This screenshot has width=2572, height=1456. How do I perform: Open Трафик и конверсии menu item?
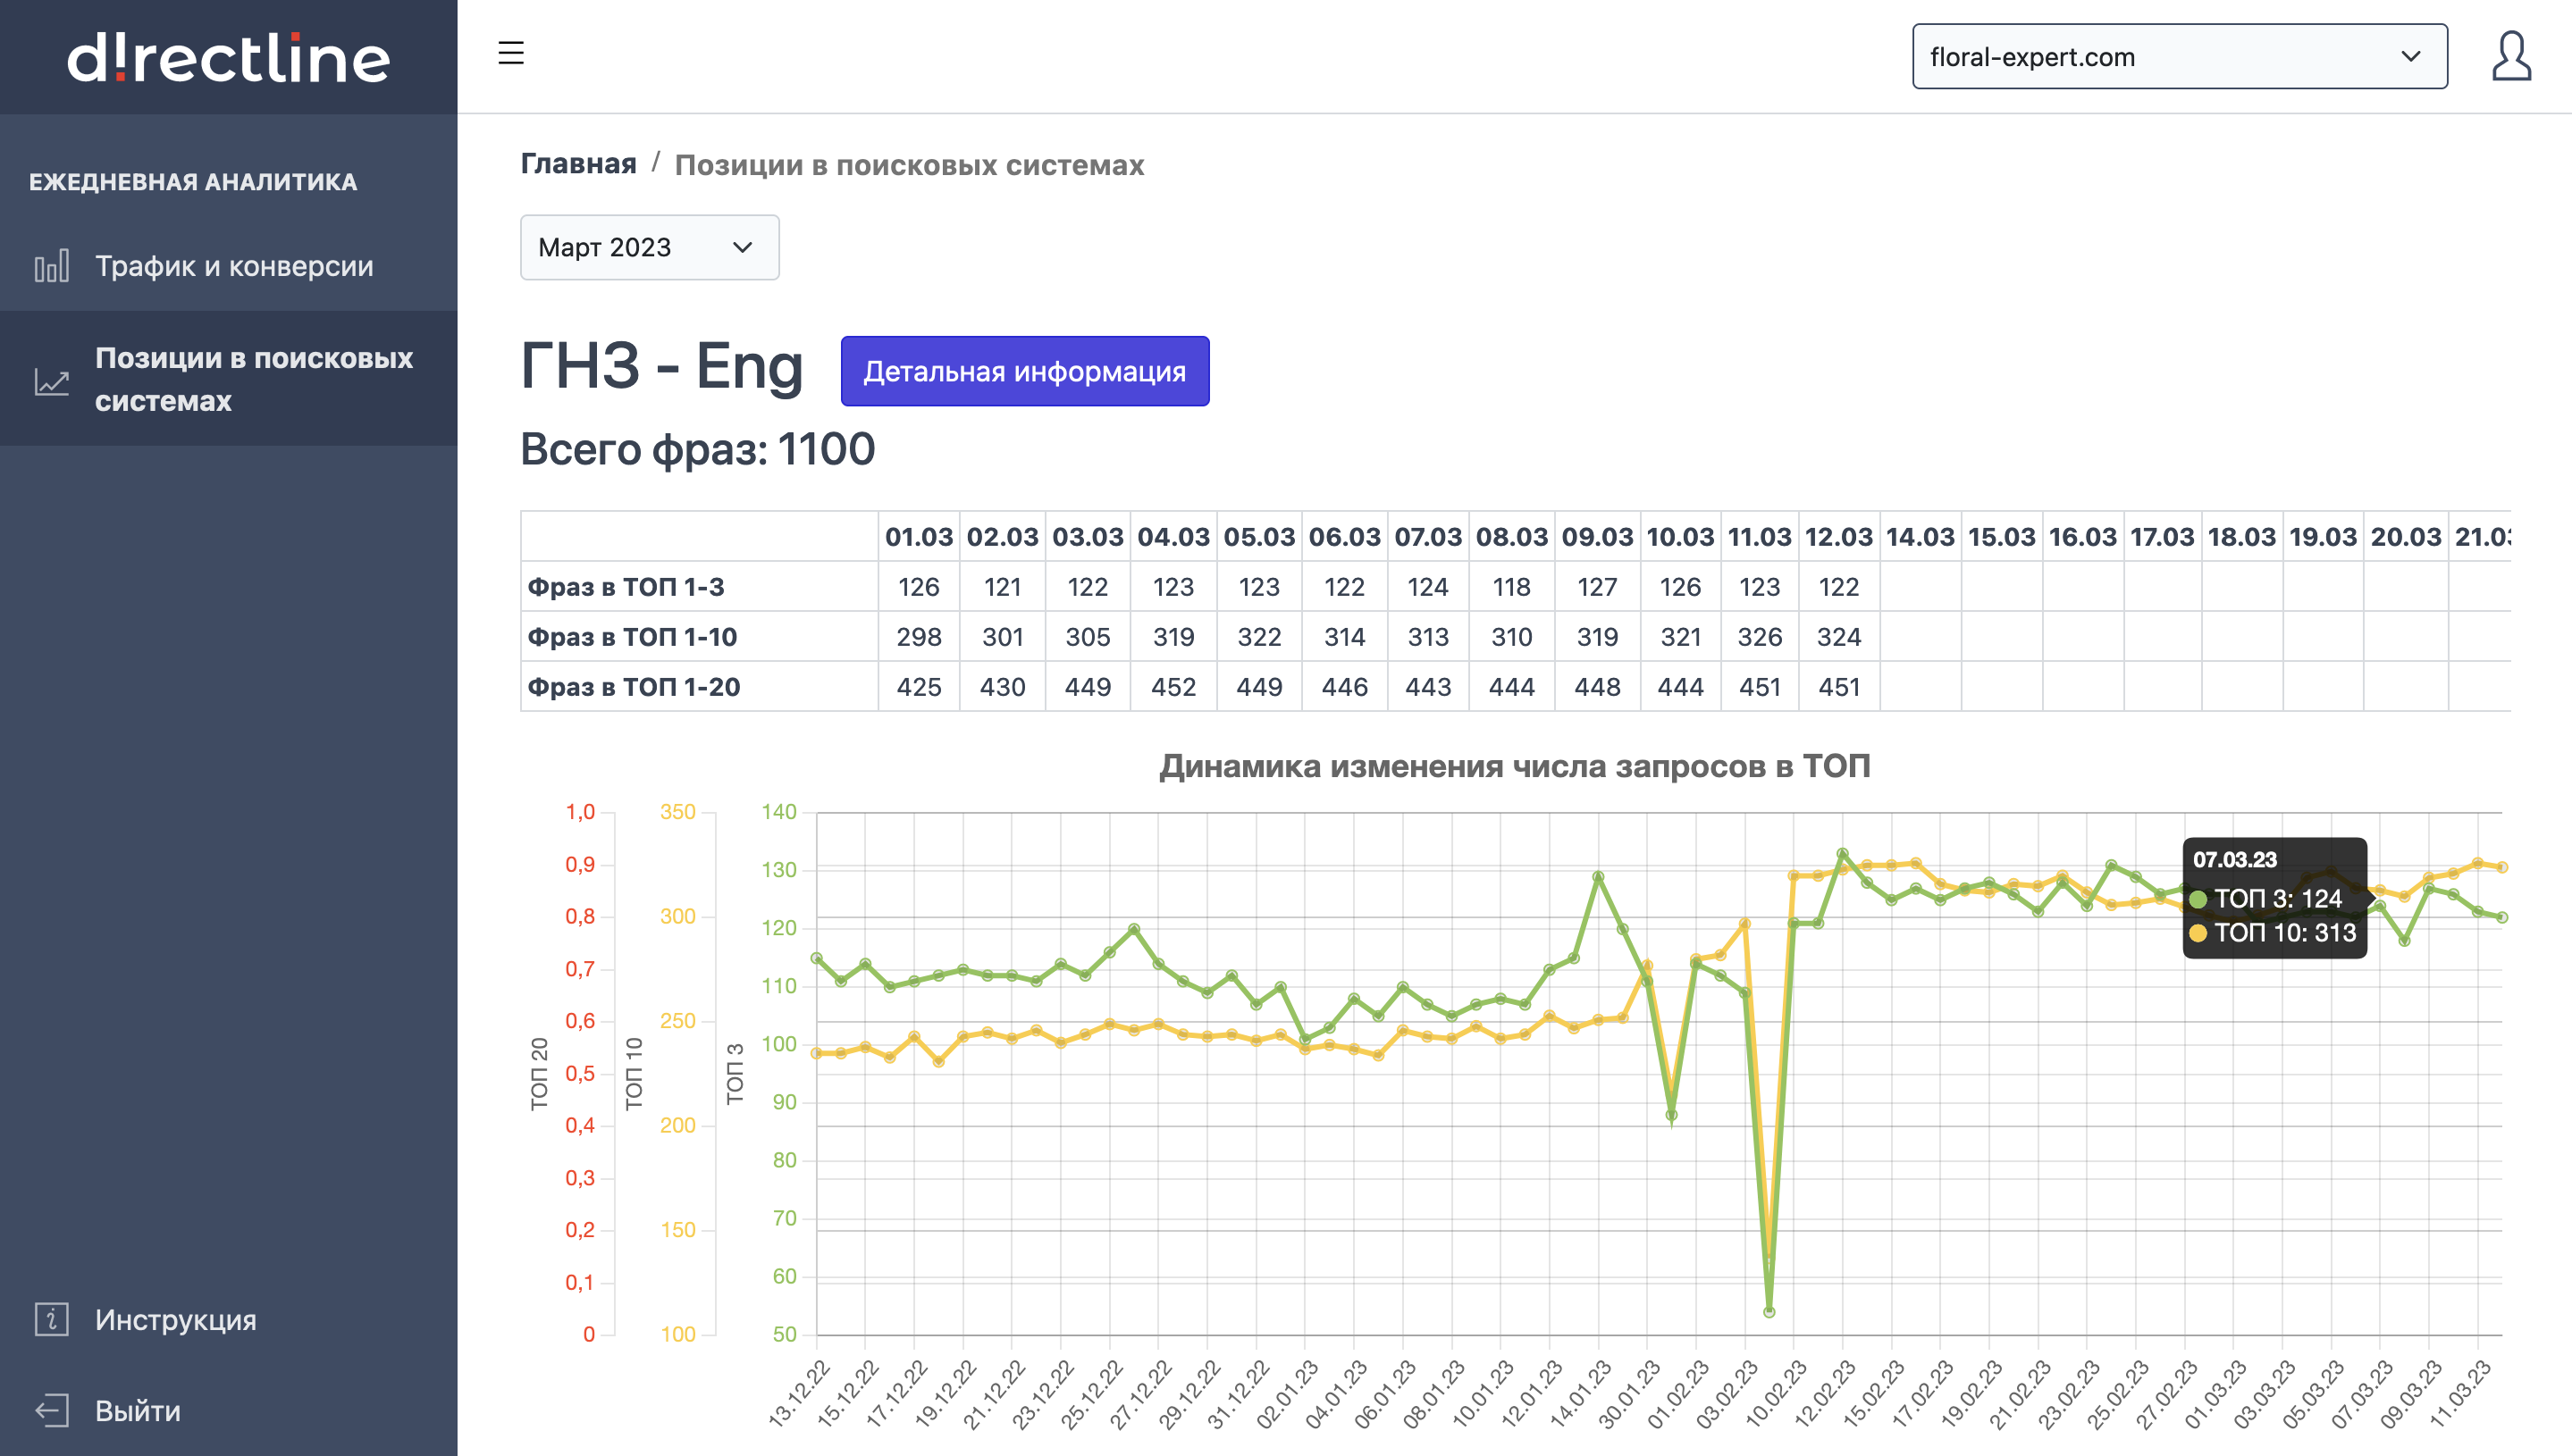pos(233,266)
